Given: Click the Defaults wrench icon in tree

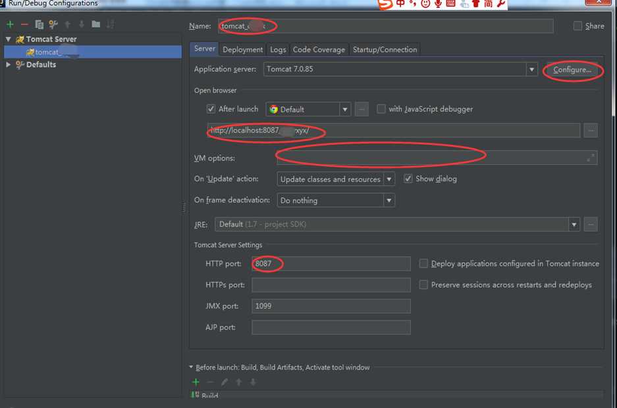Looking at the screenshot, I should coord(20,65).
